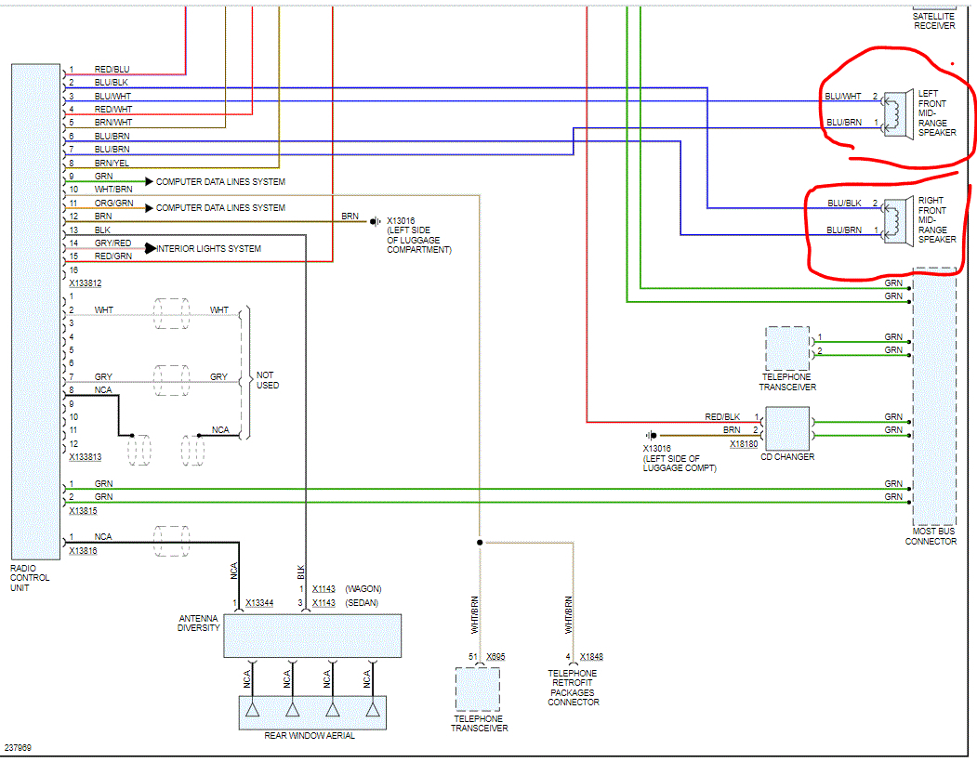The width and height of the screenshot is (977, 762).
Task: Select the CD Changer component box
Action: tap(787, 428)
